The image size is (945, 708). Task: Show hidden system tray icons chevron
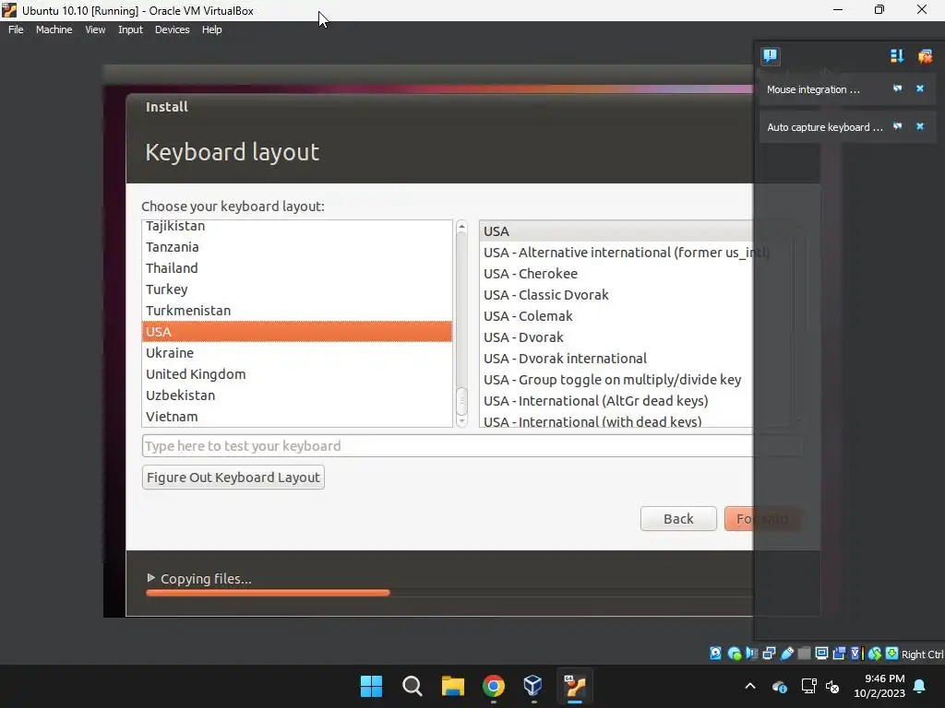tap(750, 686)
